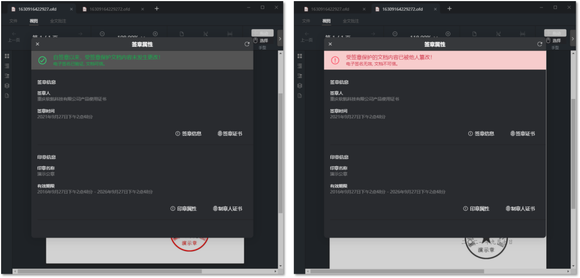Select fit-page icon in right window toolbar
Viewport: 580px width, 278px height.
point(498,34)
